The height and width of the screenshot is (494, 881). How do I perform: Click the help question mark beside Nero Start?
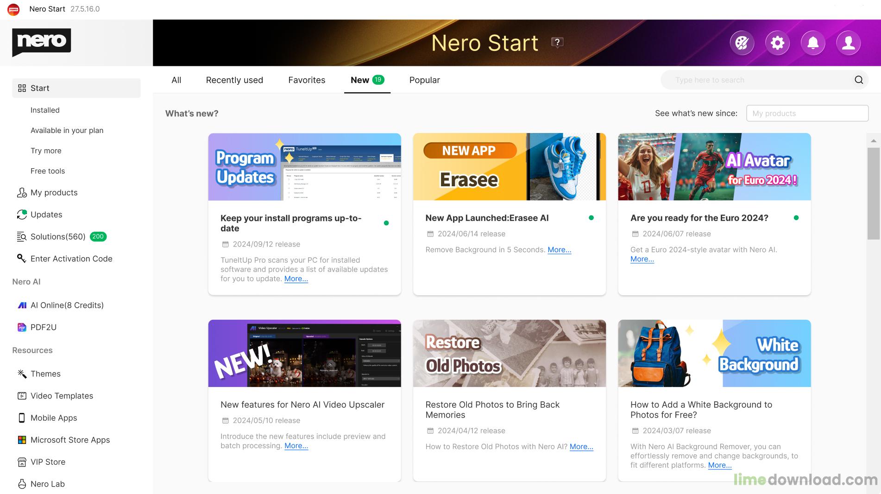click(557, 43)
